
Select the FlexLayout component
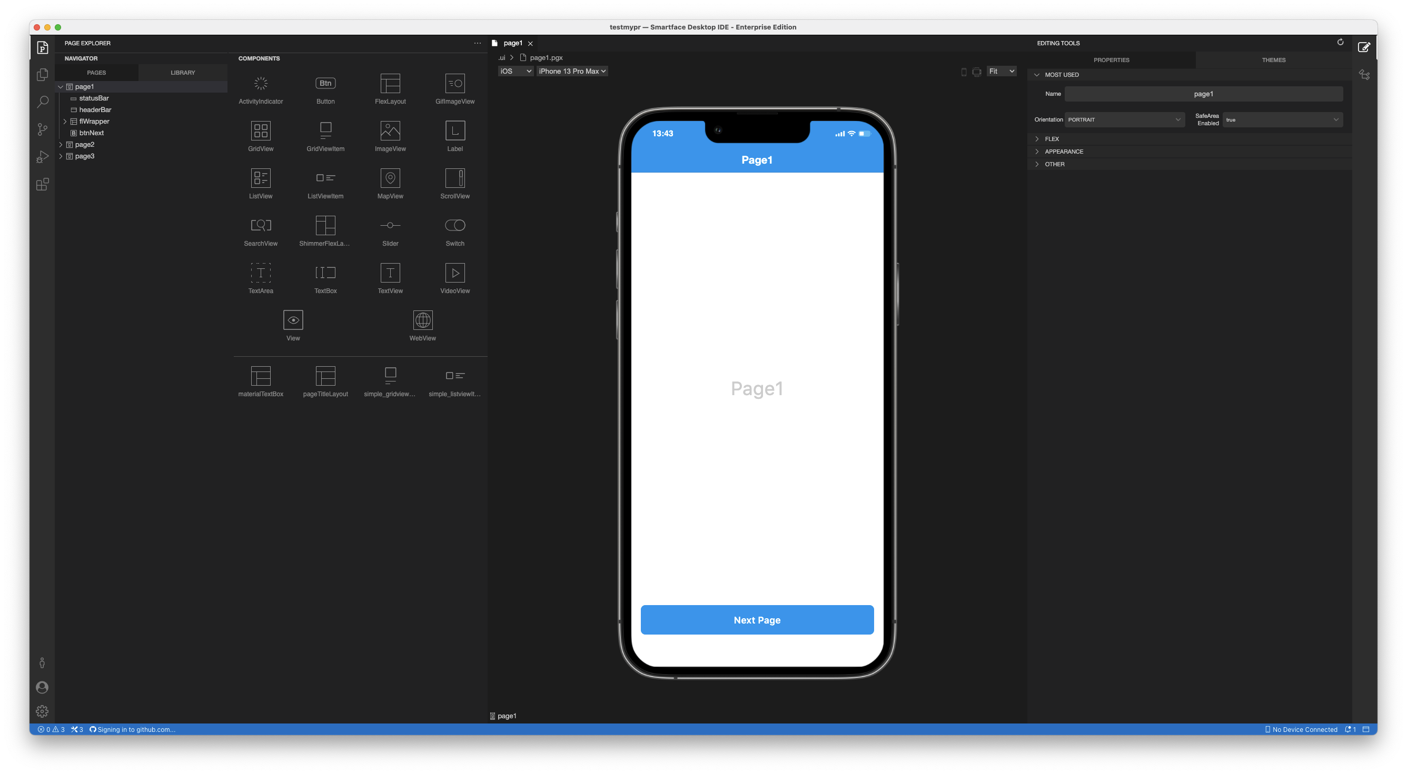pyautogui.click(x=390, y=89)
